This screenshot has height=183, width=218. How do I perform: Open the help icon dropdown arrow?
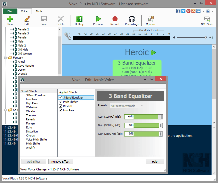click(212, 11)
